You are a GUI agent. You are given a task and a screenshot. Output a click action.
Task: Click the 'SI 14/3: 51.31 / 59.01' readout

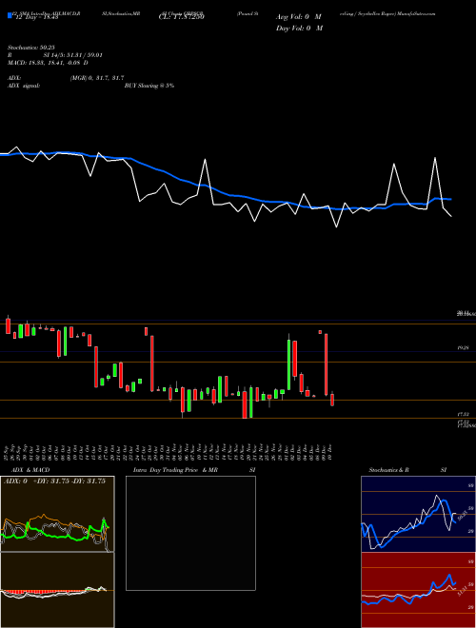73,55
